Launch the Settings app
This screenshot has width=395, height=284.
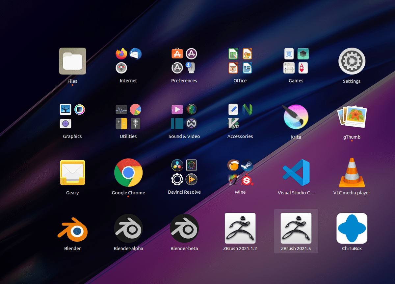pos(352,61)
